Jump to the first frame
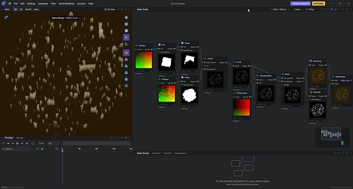 [x=8, y=144]
